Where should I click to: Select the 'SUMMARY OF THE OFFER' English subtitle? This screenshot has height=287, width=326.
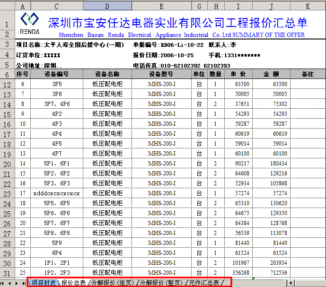click(268, 35)
